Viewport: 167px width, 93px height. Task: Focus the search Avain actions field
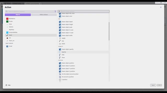(83, 11)
